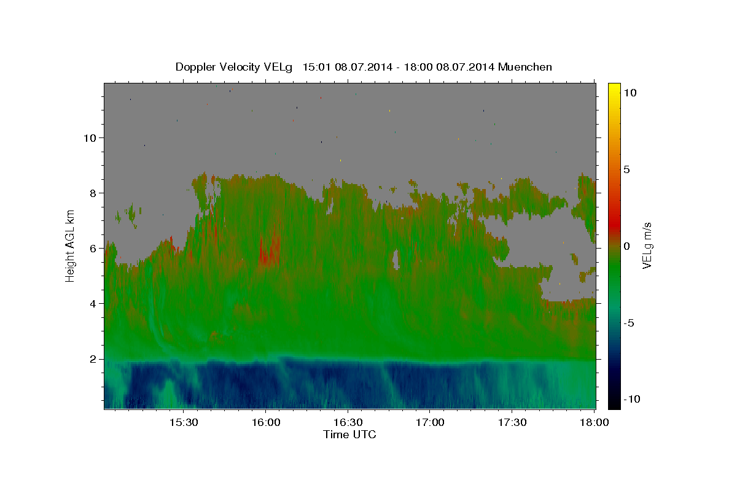Click the height axis label '6'
Viewport: 737px width, 491px height.
pyautogui.click(x=92, y=249)
